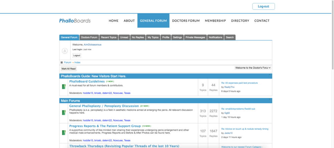Open the PhalloBoard Guidelines forum

click(x=87, y=81)
